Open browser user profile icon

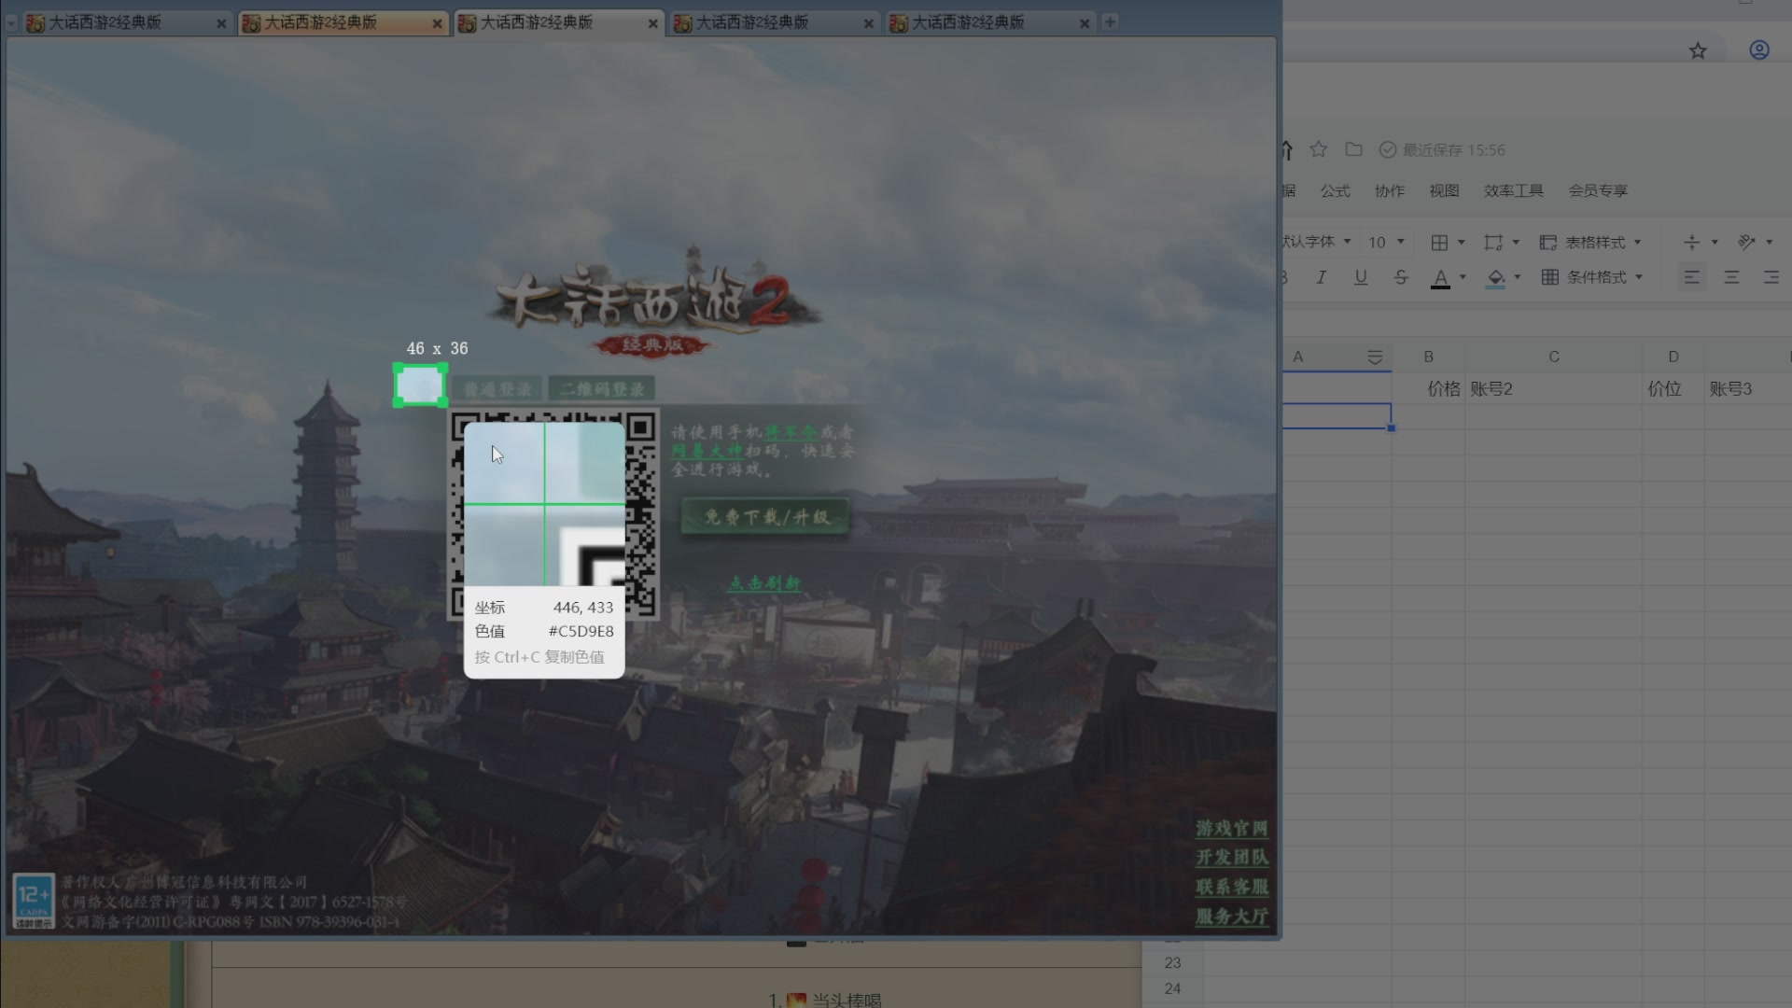tap(1759, 50)
